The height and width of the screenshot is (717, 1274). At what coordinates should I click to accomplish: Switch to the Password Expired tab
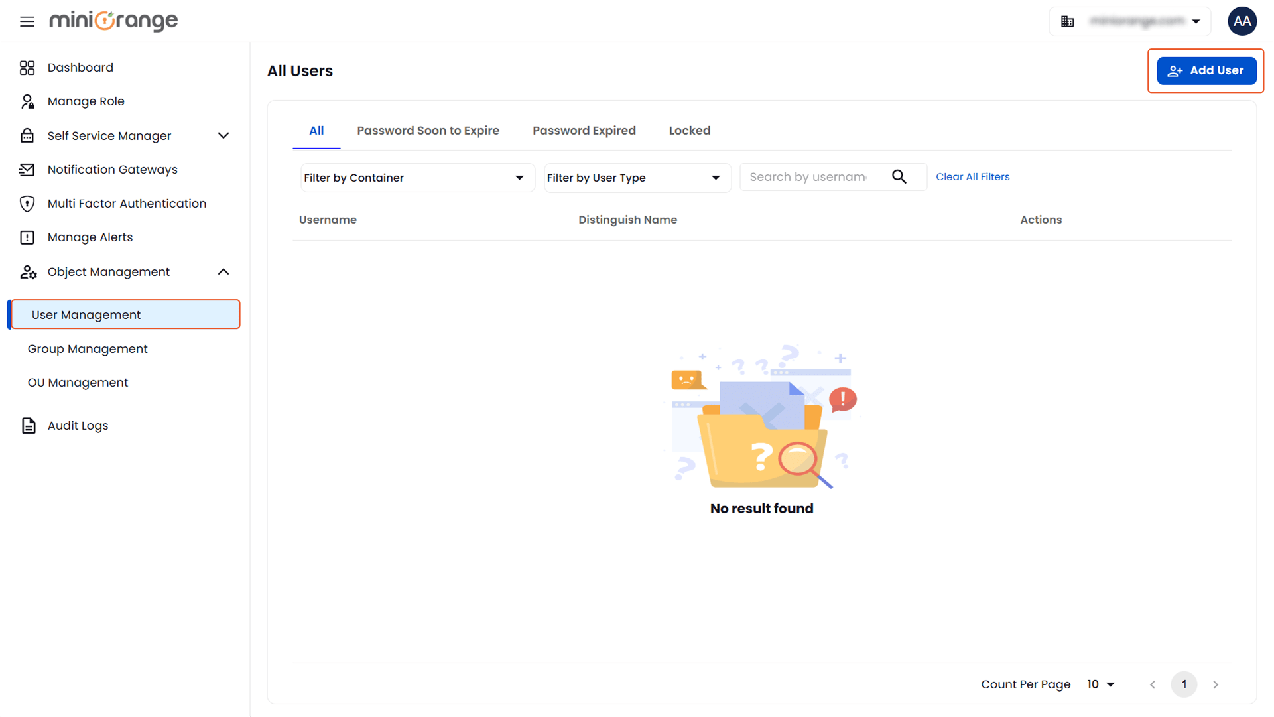pos(584,130)
